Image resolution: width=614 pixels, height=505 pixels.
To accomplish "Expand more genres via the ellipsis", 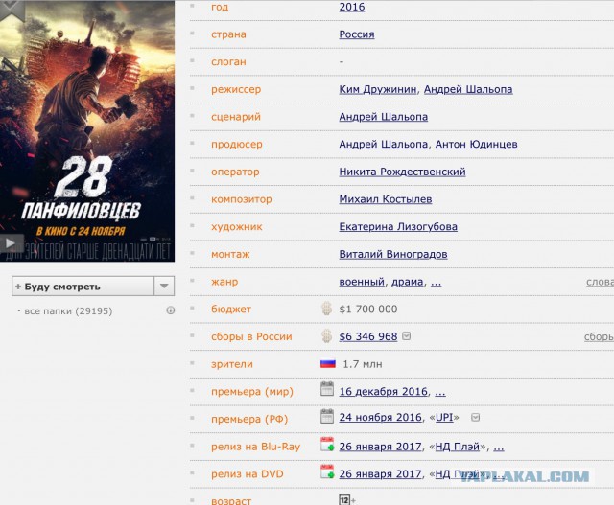I will [436, 283].
